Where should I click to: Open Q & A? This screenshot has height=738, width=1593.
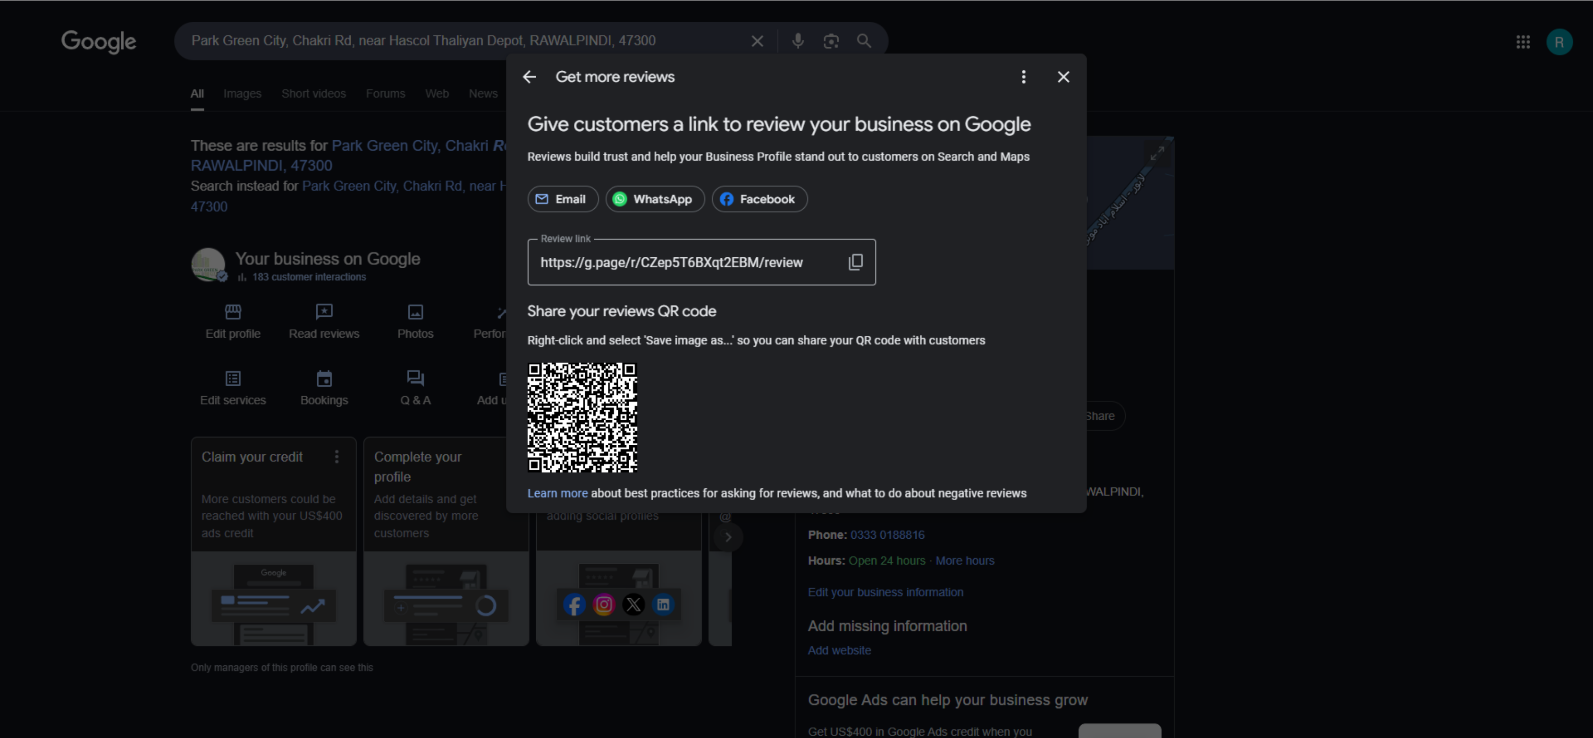point(415,388)
